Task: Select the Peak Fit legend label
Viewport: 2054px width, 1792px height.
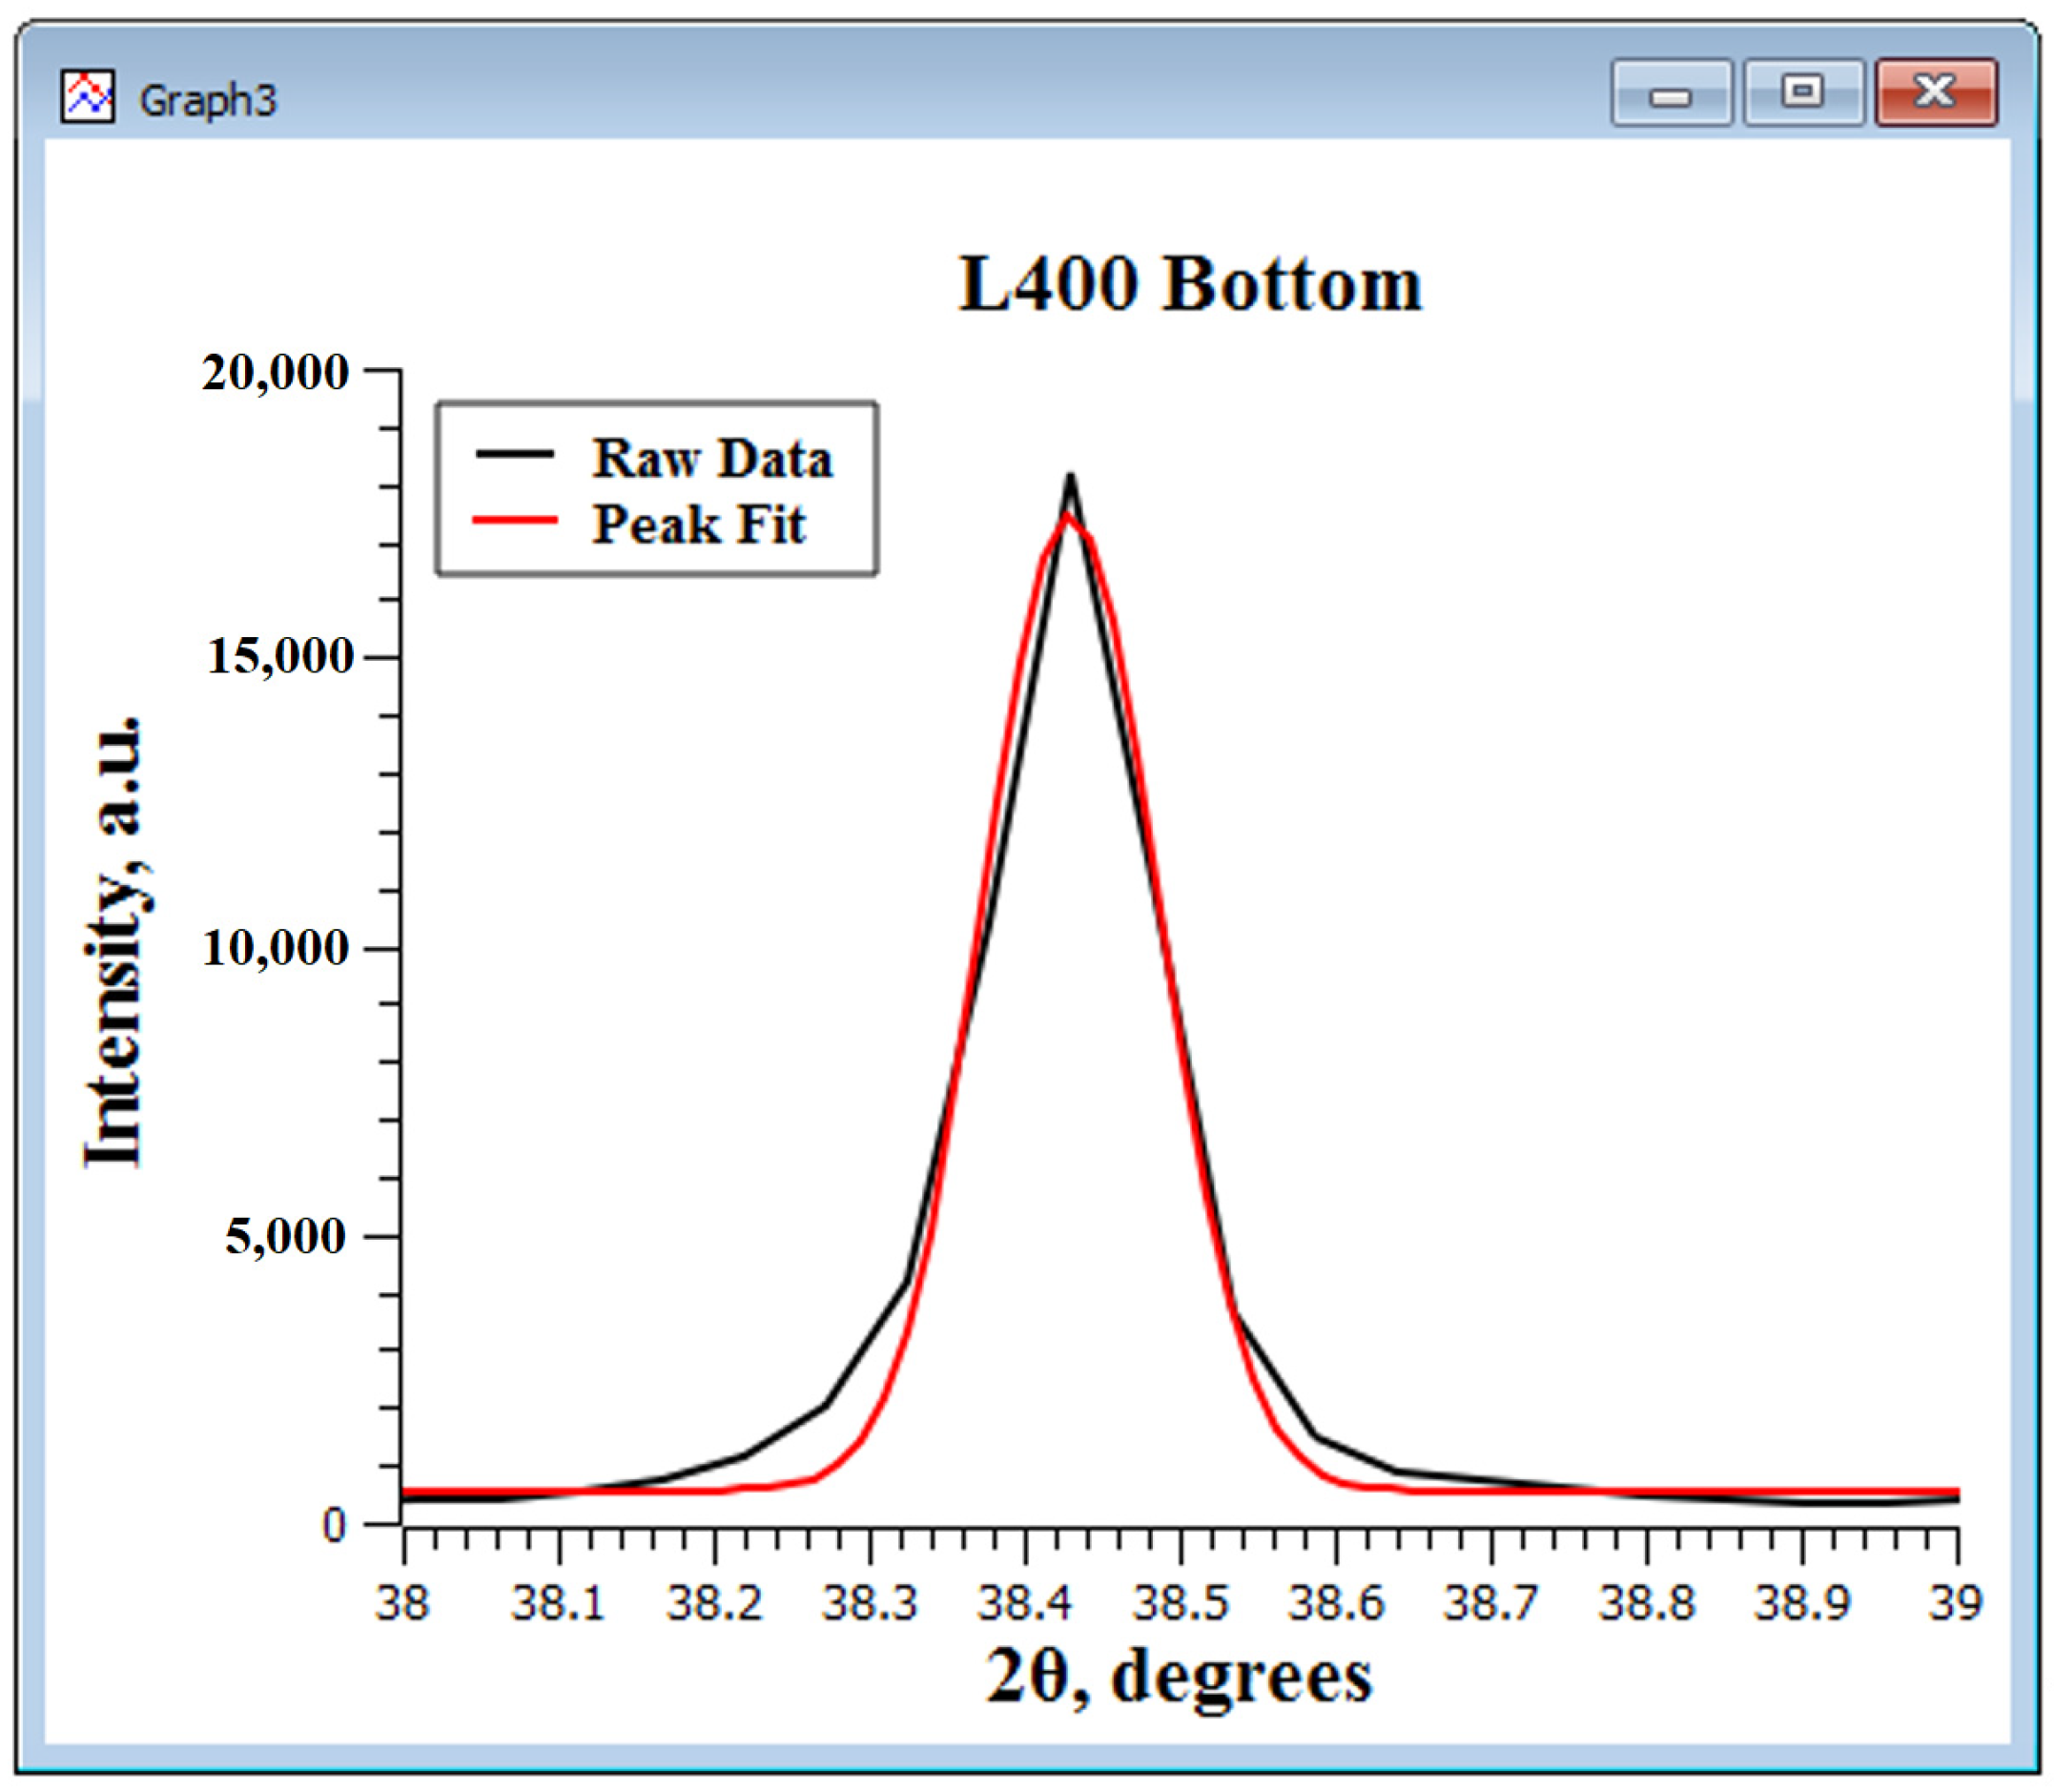Action: pyautogui.click(x=698, y=525)
